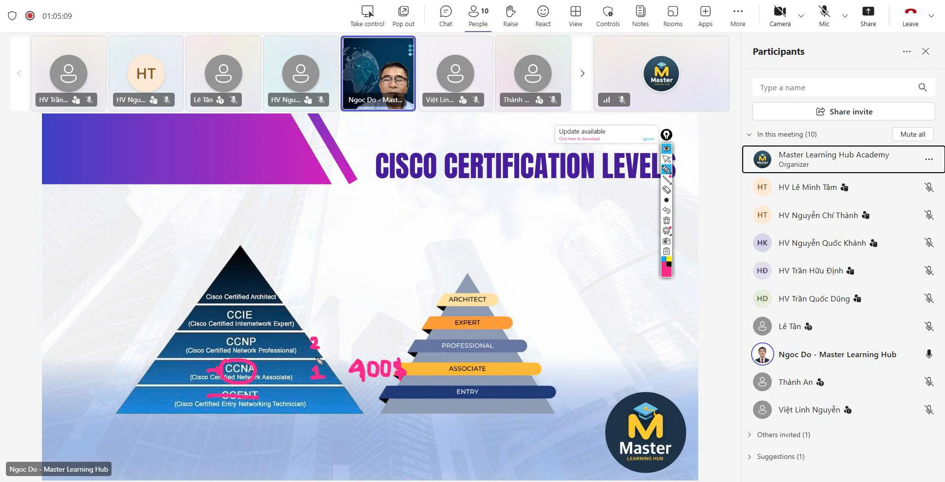945x482 pixels.
Task: Open Breakout Rooms
Action: pos(673,16)
